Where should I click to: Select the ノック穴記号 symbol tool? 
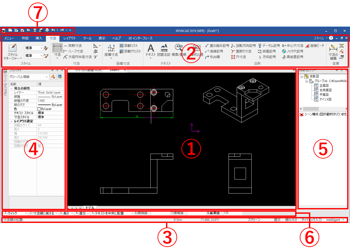293,51
